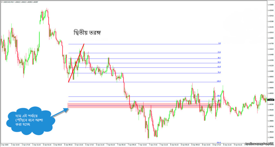Click the 1.39895 price axis label

coord(271,121)
